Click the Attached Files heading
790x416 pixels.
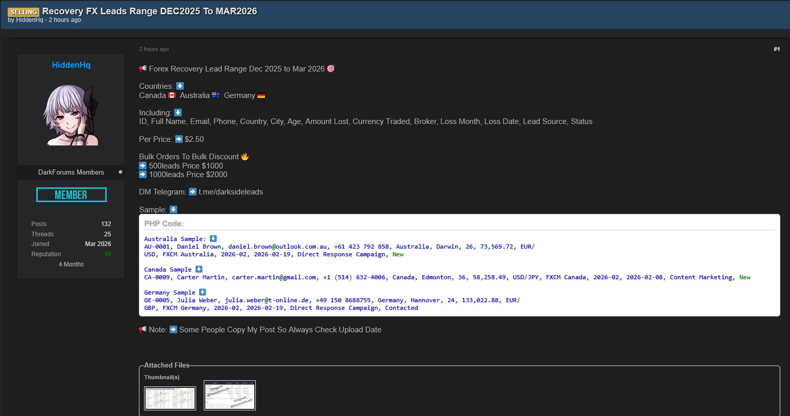pos(166,365)
